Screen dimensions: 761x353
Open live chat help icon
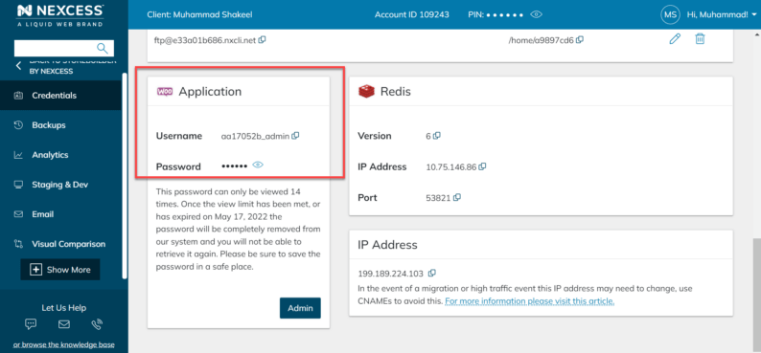[x=31, y=324]
